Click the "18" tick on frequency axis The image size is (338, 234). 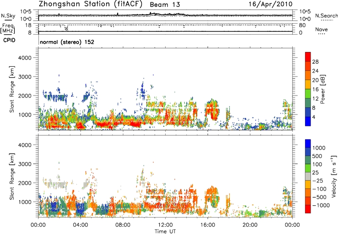point(28,25)
